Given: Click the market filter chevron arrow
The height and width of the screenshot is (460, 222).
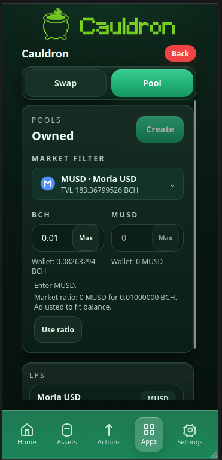Looking at the screenshot, I should coord(172,186).
